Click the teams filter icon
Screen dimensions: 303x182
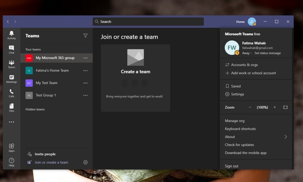click(85, 35)
